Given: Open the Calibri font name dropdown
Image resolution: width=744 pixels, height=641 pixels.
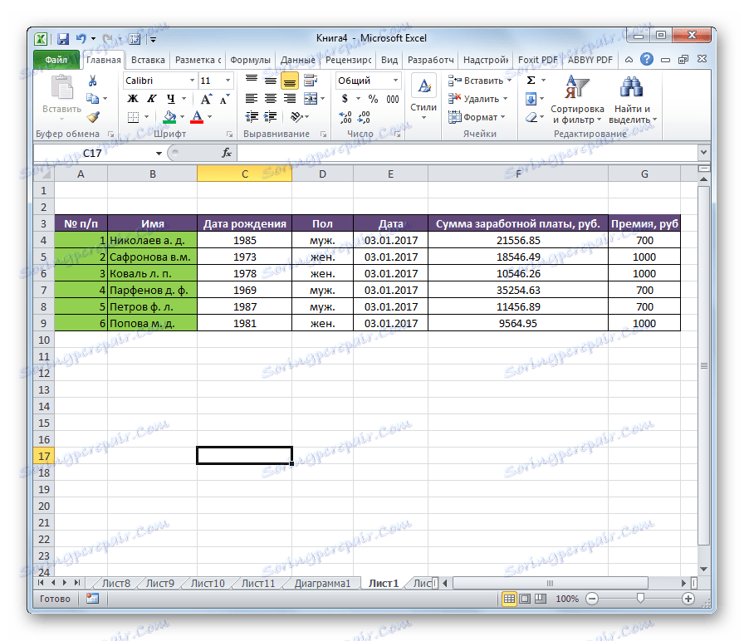Looking at the screenshot, I should tap(192, 81).
